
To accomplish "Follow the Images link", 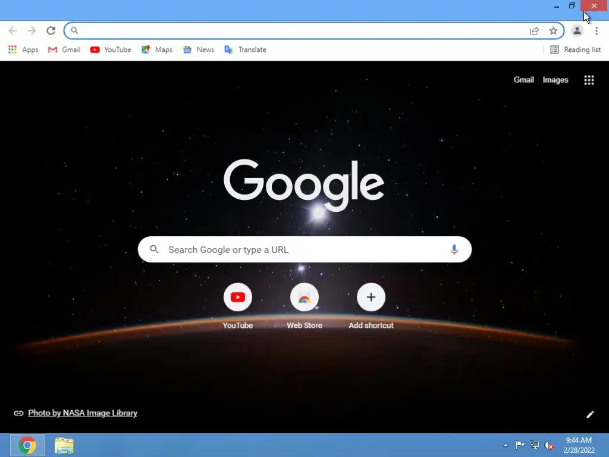I will pos(555,80).
